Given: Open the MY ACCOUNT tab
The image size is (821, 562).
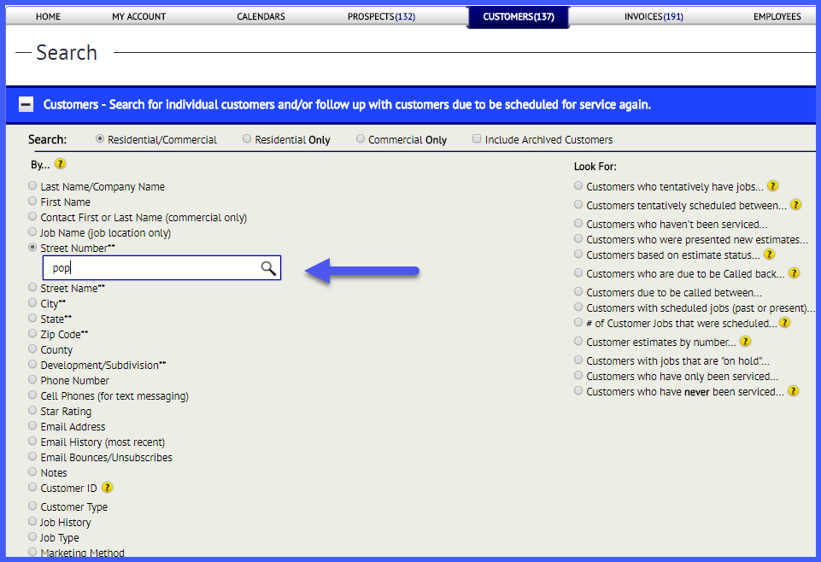Looking at the screenshot, I should click(138, 17).
